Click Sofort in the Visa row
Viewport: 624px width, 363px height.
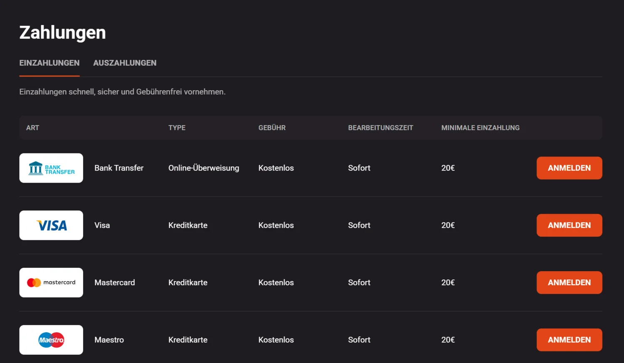point(359,225)
